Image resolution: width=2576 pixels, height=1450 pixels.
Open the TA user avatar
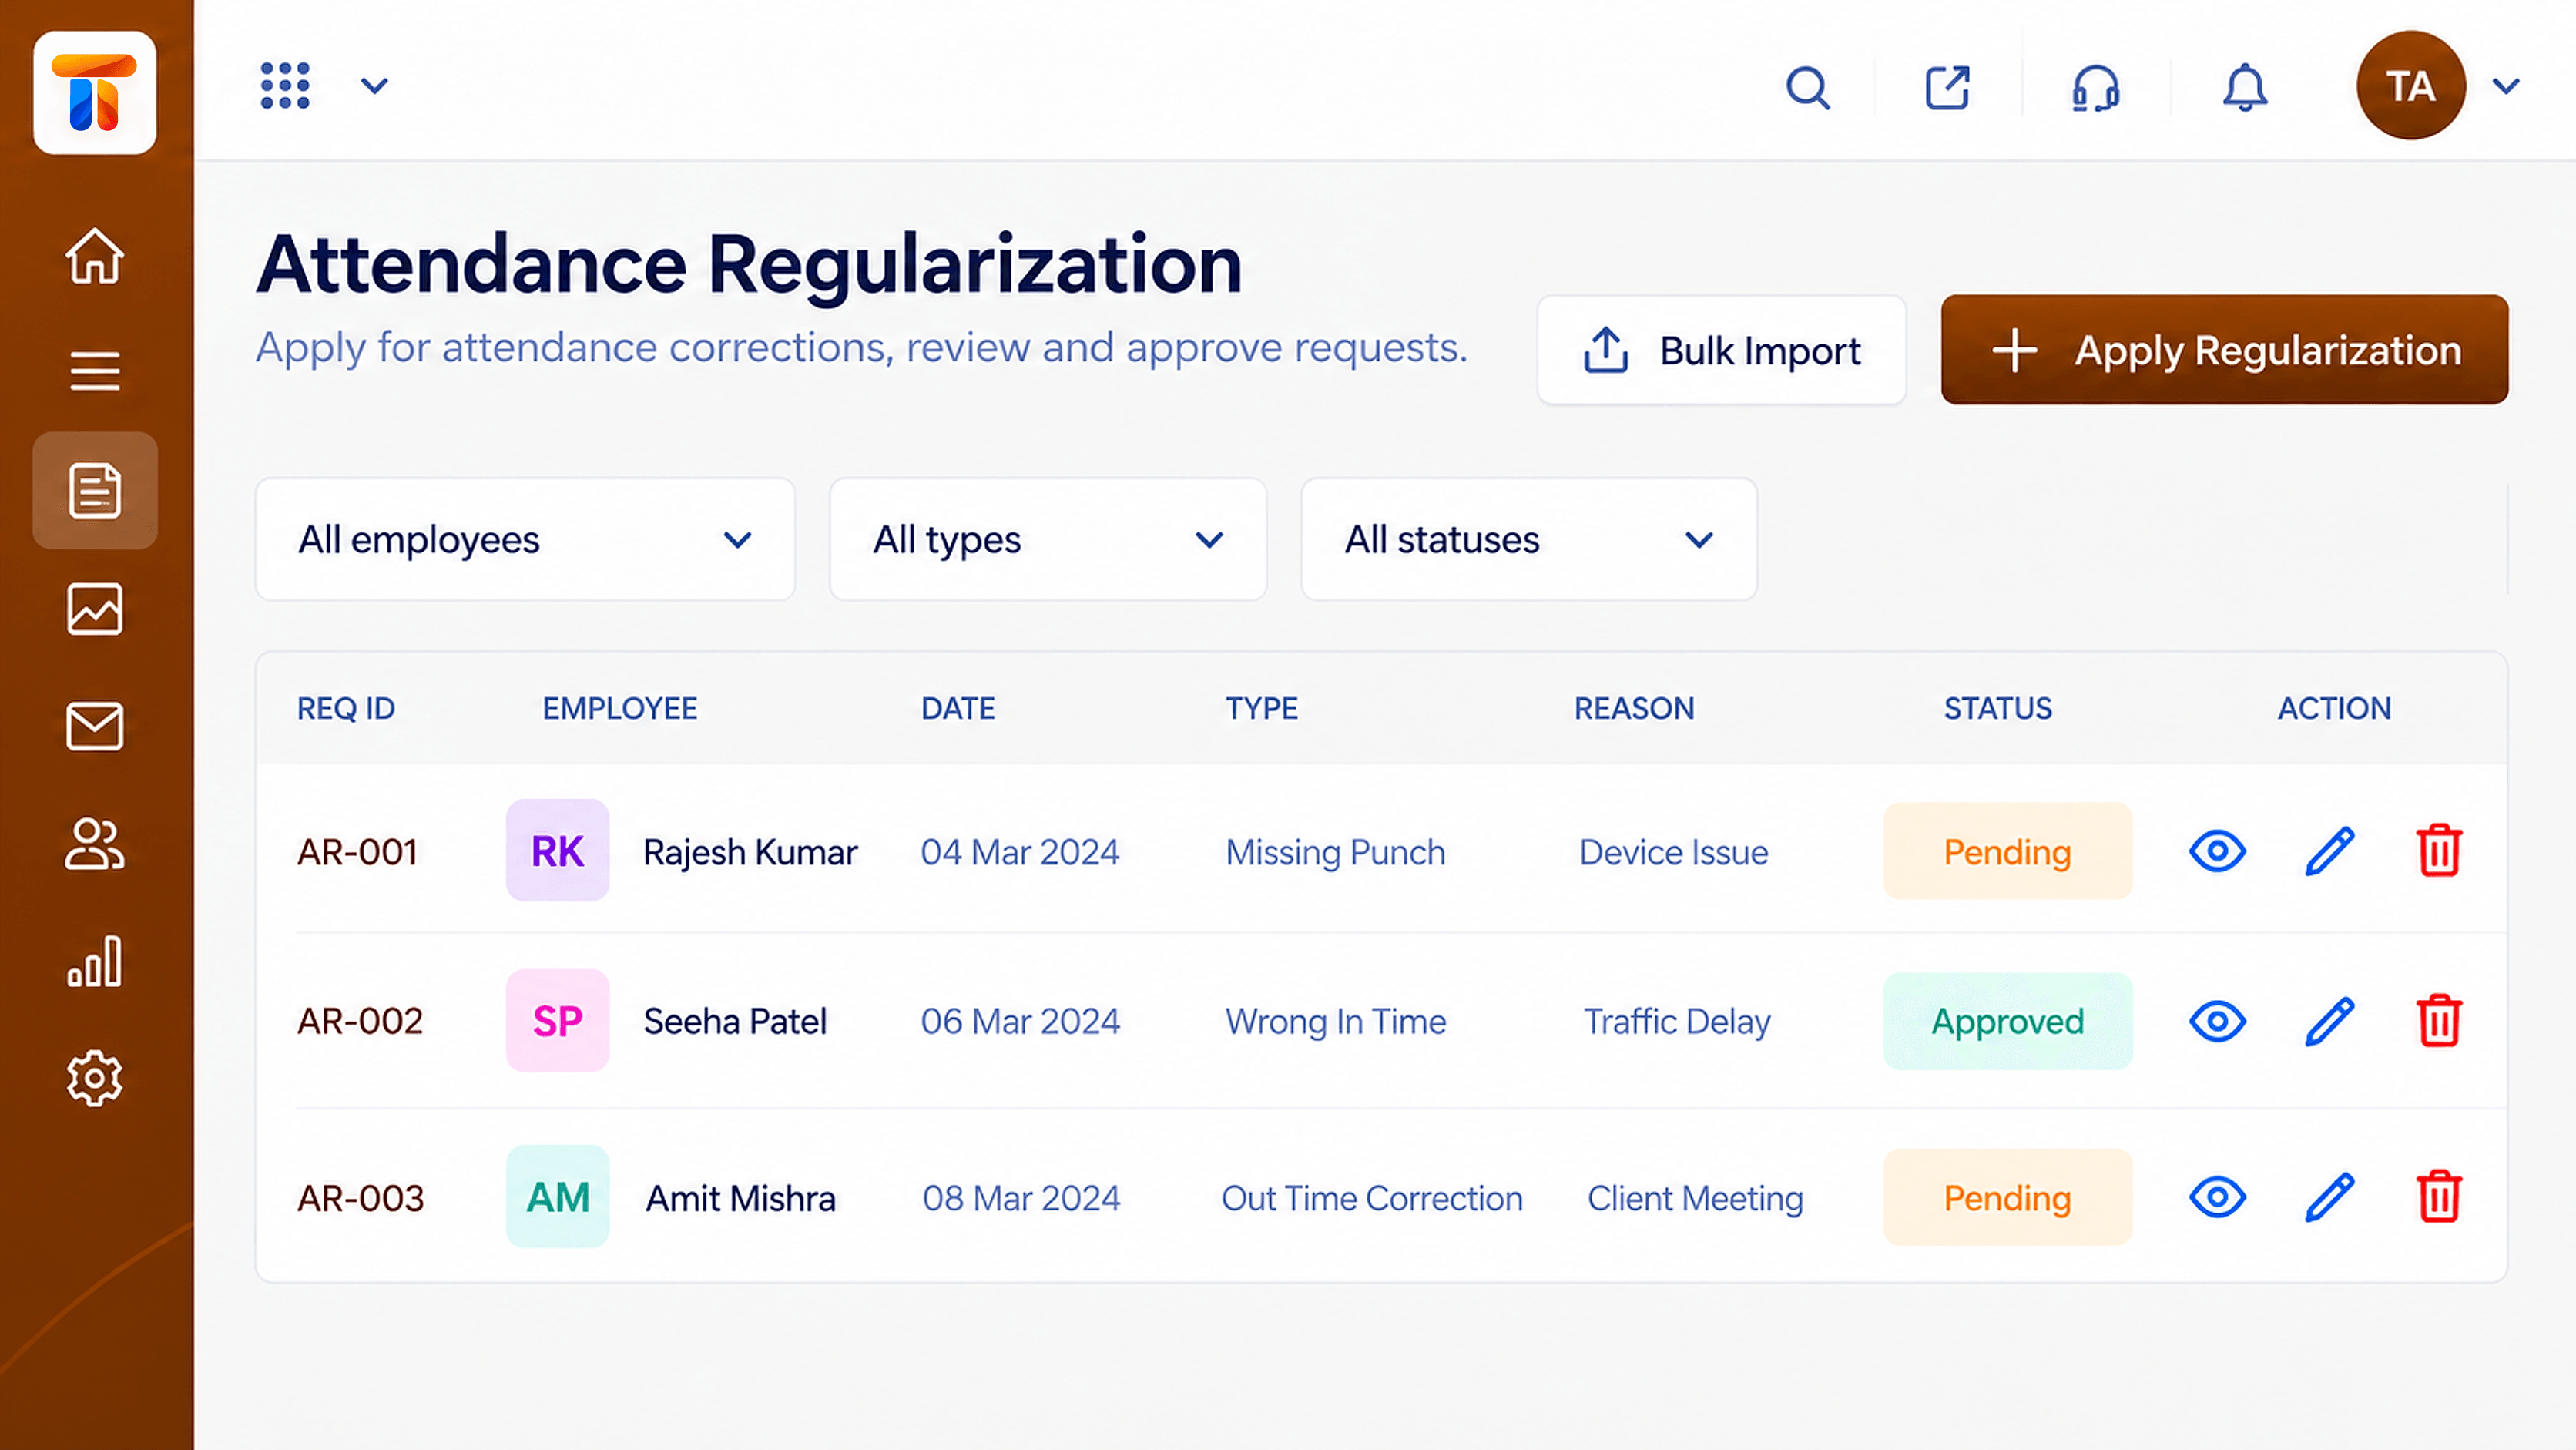click(2410, 86)
